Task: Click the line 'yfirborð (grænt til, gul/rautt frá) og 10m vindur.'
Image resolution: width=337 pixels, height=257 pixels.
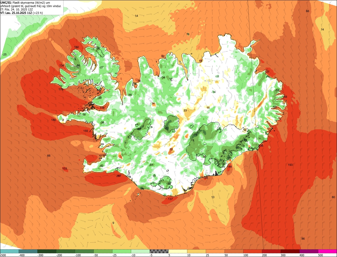Action: click(x=31, y=6)
